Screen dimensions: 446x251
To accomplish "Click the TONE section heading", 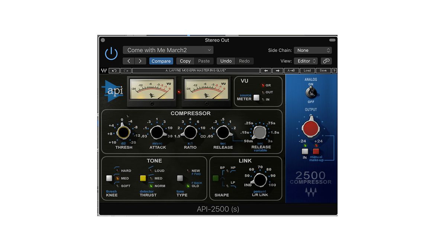I will point(154,161).
